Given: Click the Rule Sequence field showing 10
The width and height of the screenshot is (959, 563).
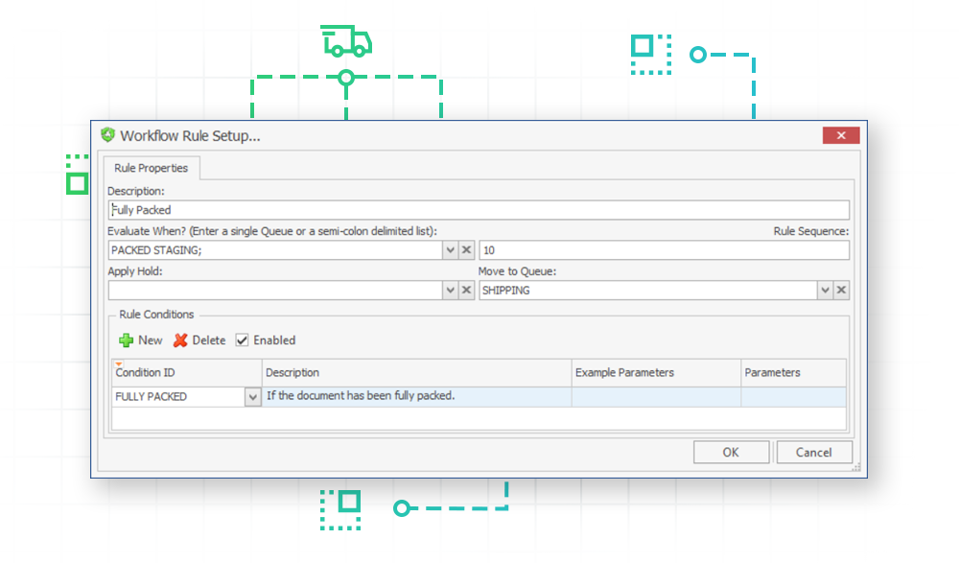Looking at the screenshot, I should [665, 249].
